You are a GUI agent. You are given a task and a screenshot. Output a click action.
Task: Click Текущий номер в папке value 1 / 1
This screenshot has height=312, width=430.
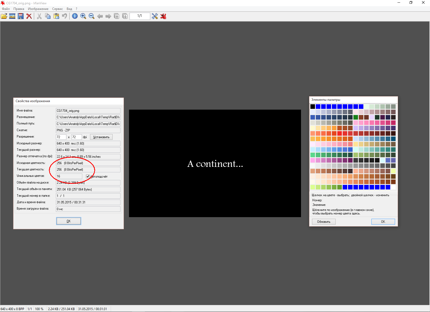88,196
